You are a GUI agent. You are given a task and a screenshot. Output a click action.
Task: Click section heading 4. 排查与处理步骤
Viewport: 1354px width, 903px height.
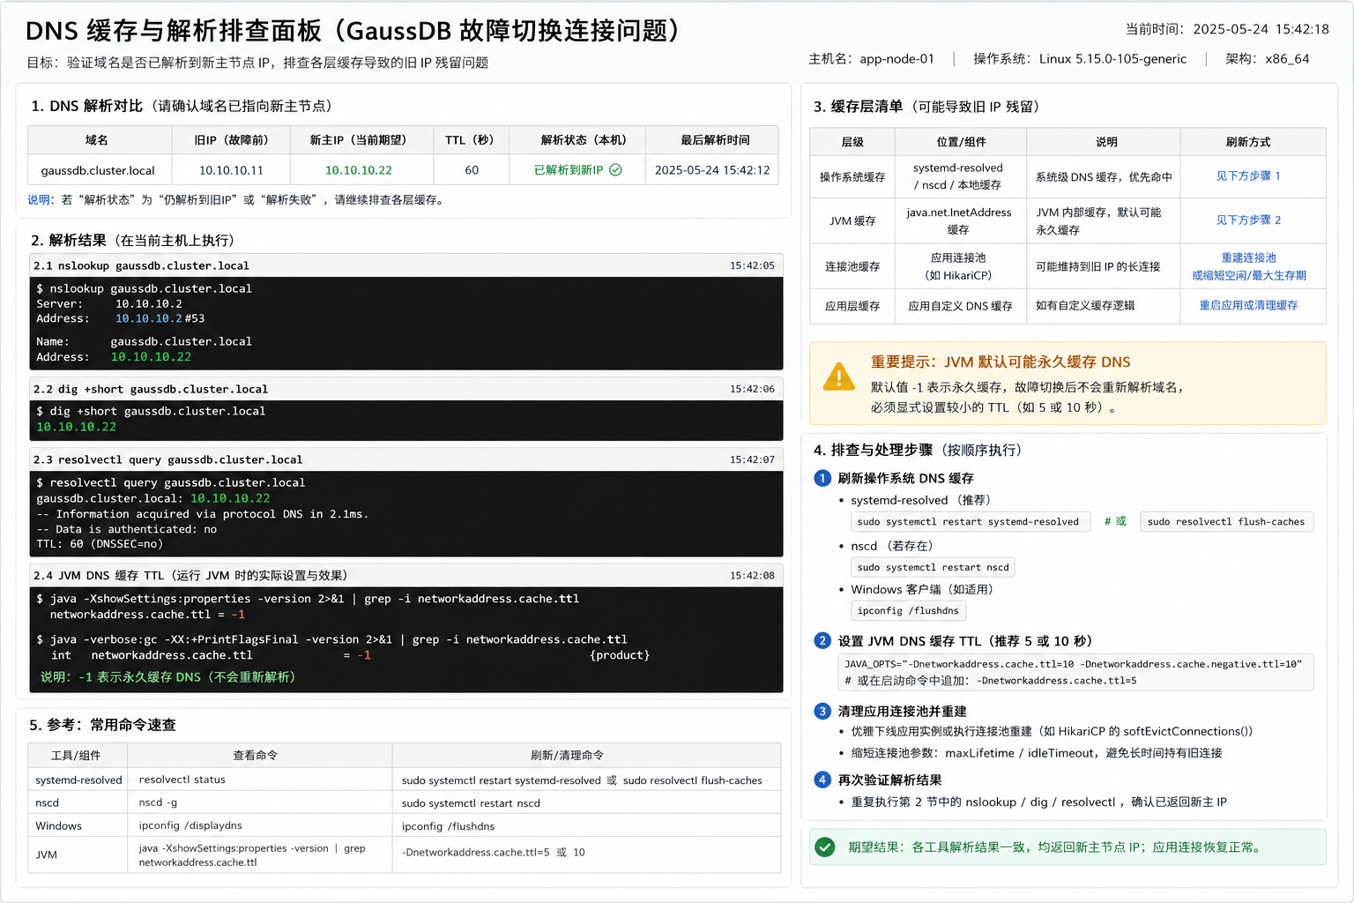tap(918, 450)
